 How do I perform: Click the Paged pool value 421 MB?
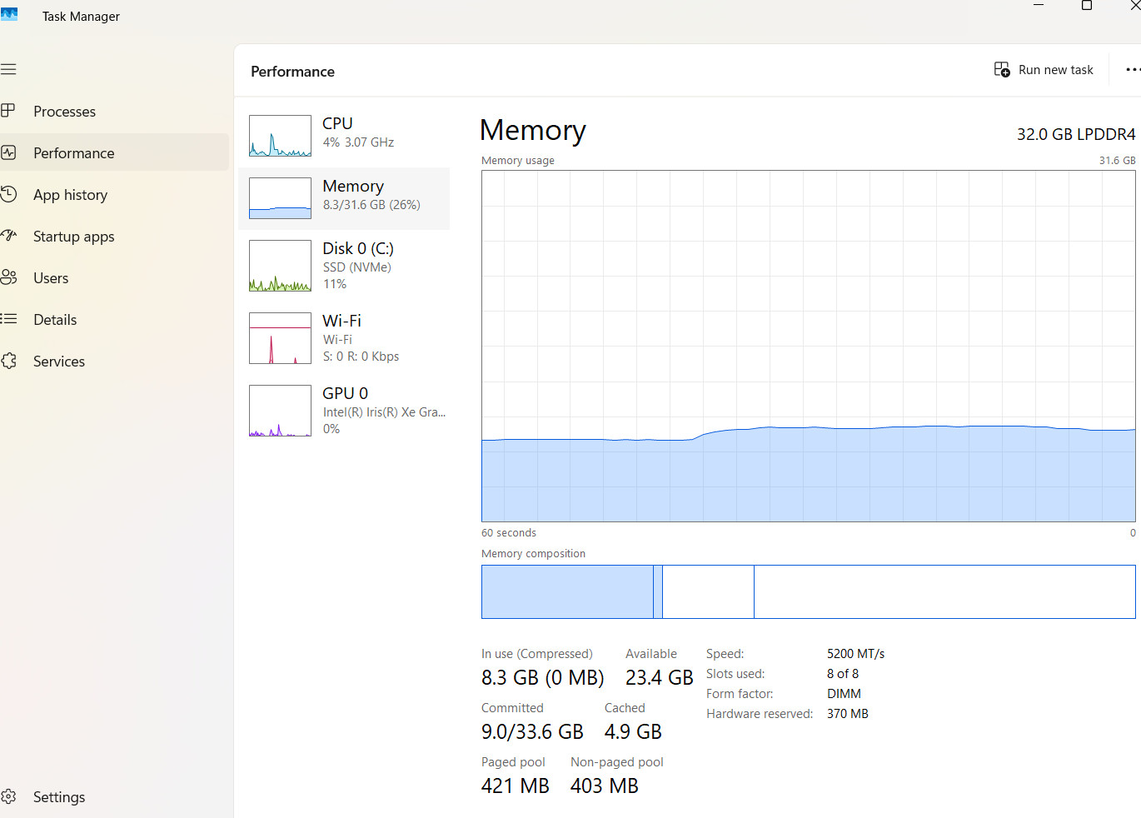pos(516,786)
